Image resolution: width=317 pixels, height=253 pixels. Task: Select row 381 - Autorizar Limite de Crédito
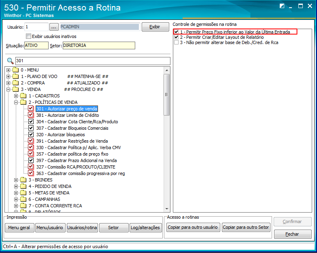[68, 115]
